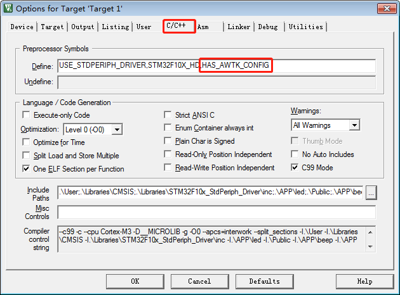Click the Undefine input field

pyautogui.click(x=217, y=82)
